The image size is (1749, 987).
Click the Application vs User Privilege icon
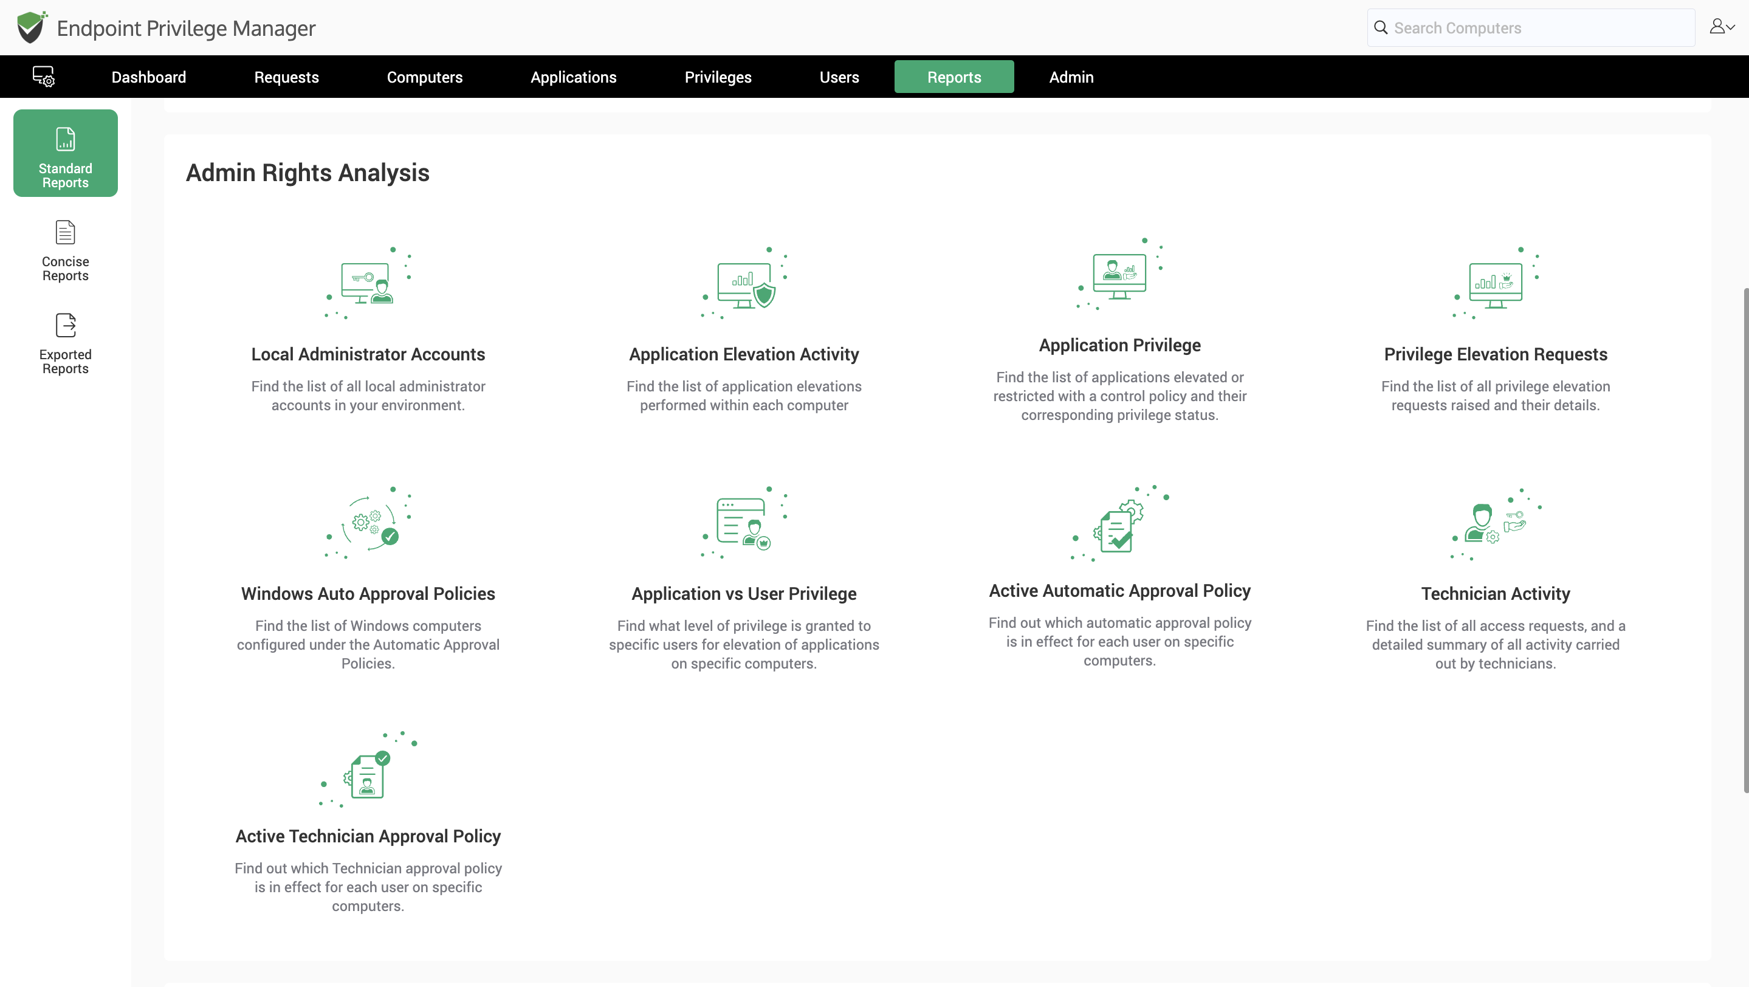pos(744,523)
